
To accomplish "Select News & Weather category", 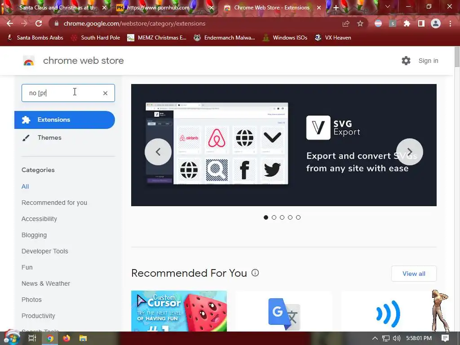I will pos(46,283).
